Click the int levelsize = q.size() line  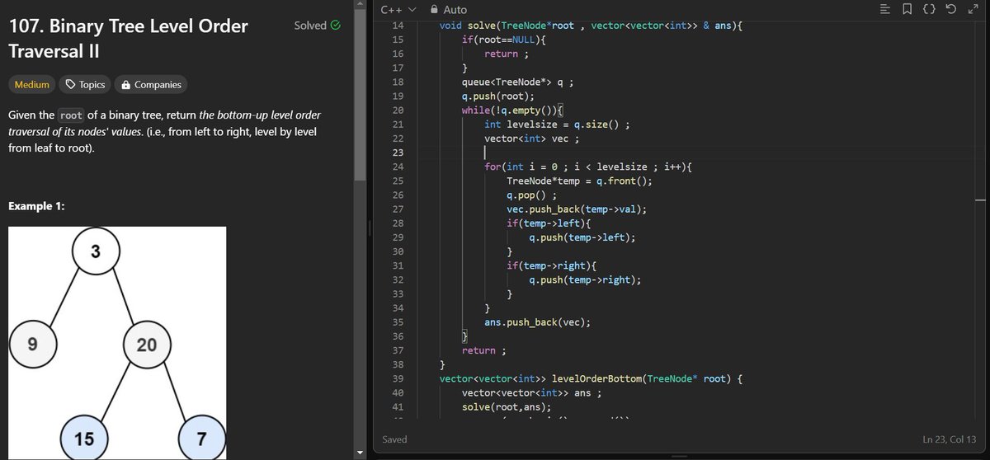557,124
